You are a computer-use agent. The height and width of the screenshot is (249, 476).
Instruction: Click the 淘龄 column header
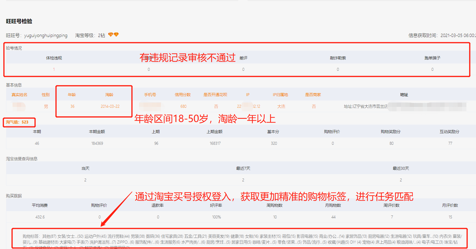[x=109, y=95]
